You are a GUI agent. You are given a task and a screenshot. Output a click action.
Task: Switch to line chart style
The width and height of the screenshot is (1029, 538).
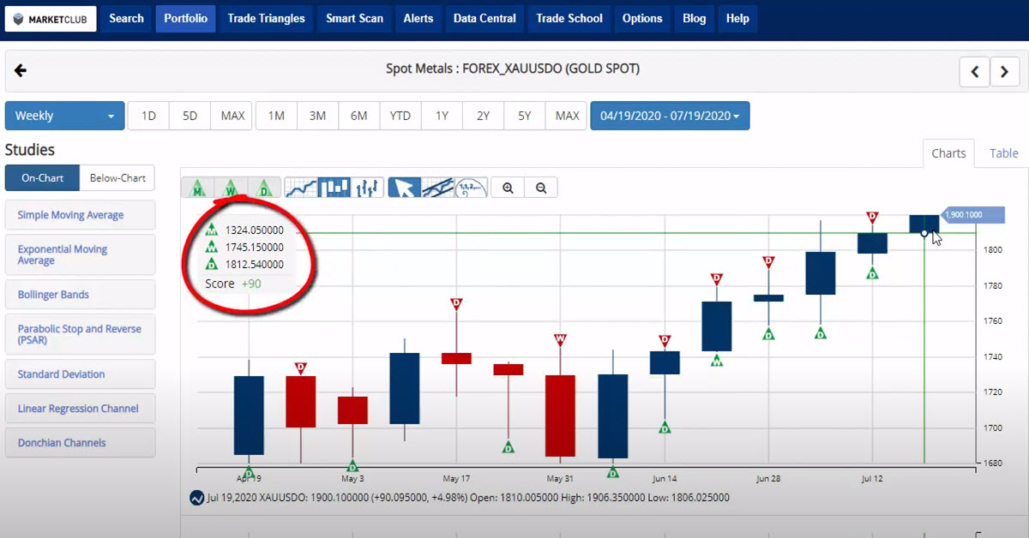(x=301, y=187)
